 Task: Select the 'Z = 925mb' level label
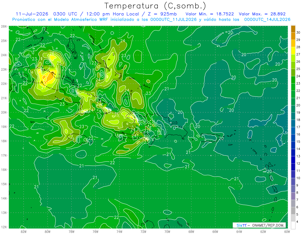pos(163,14)
